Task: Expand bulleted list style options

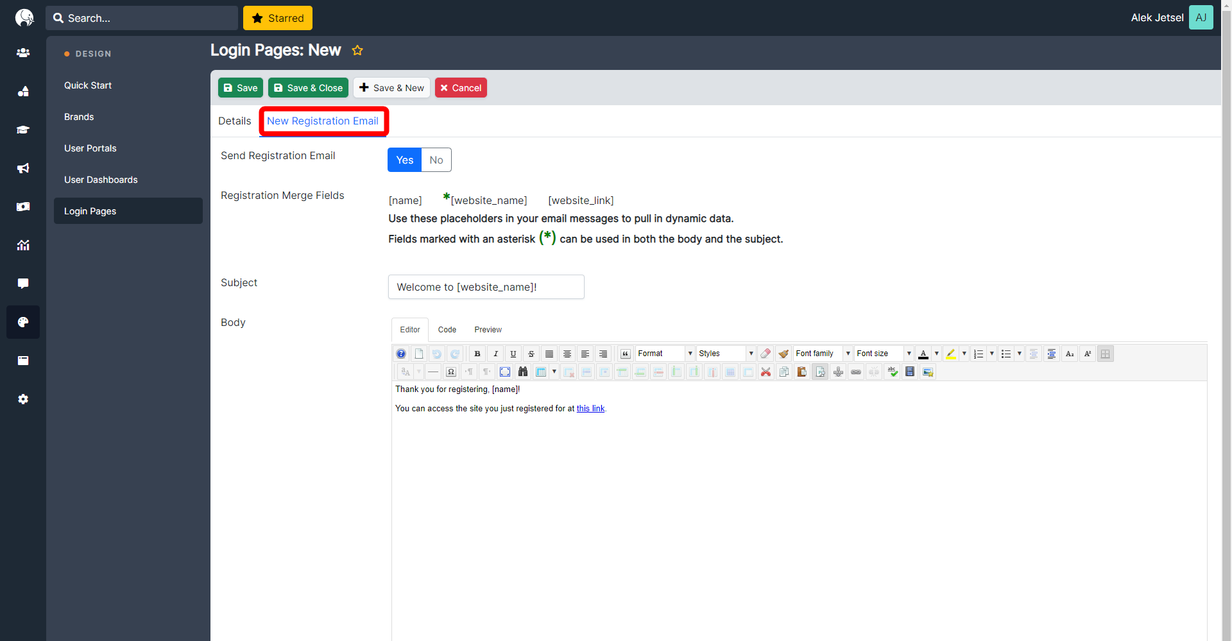Action: pos(1020,354)
